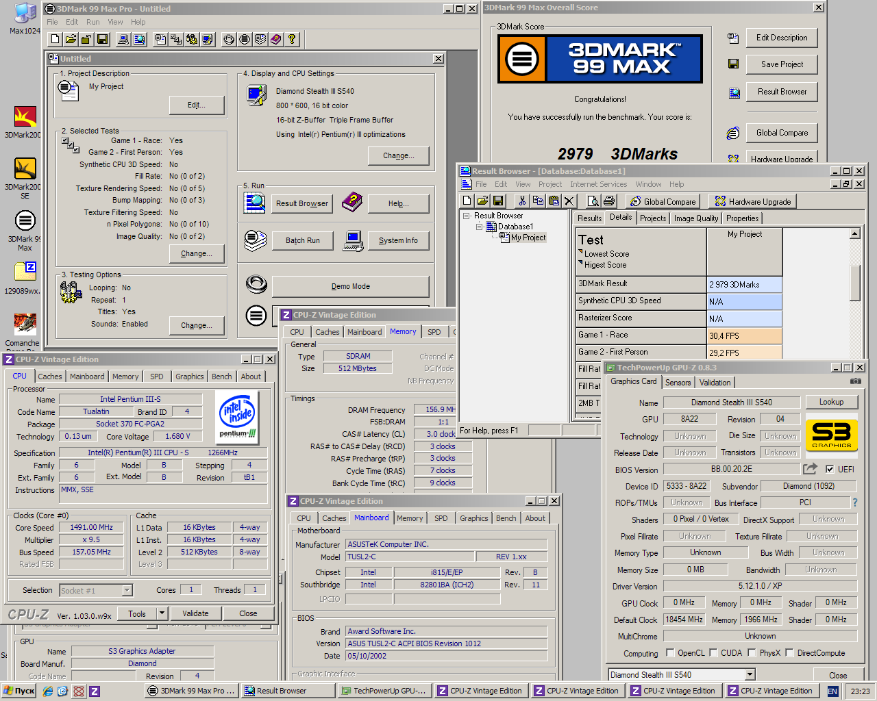Open 3DMark2000 SE desktop shortcut

click(x=25, y=177)
